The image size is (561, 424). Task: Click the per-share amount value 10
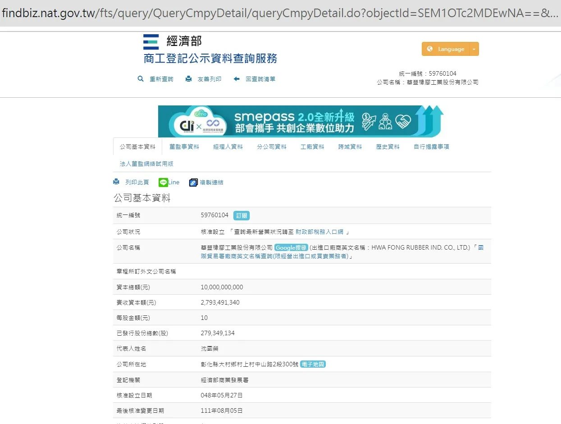tap(204, 318)
